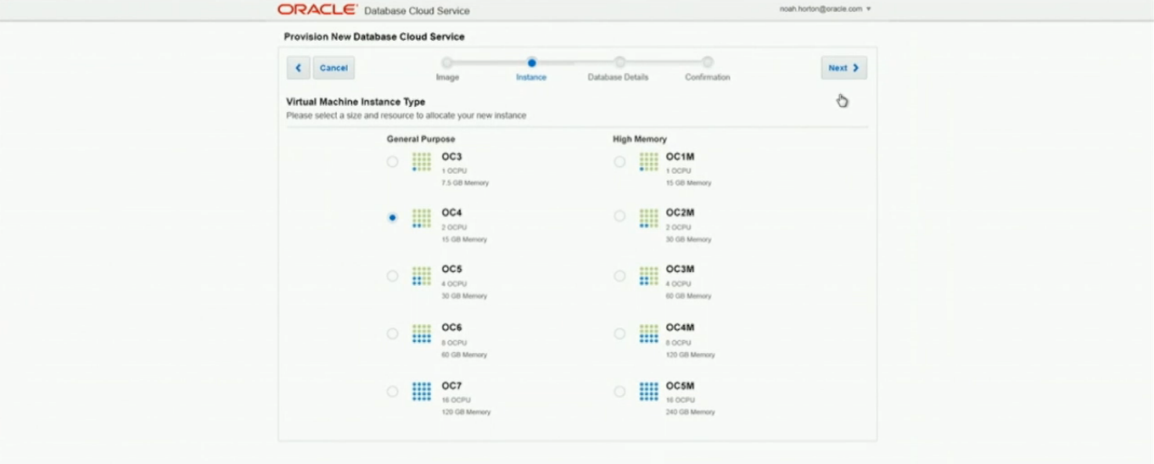Image resolution: width=1154 pixels, height=464 pixels.
Task: Pick the OC6 radio option
Action: click(x=392, y=333)
